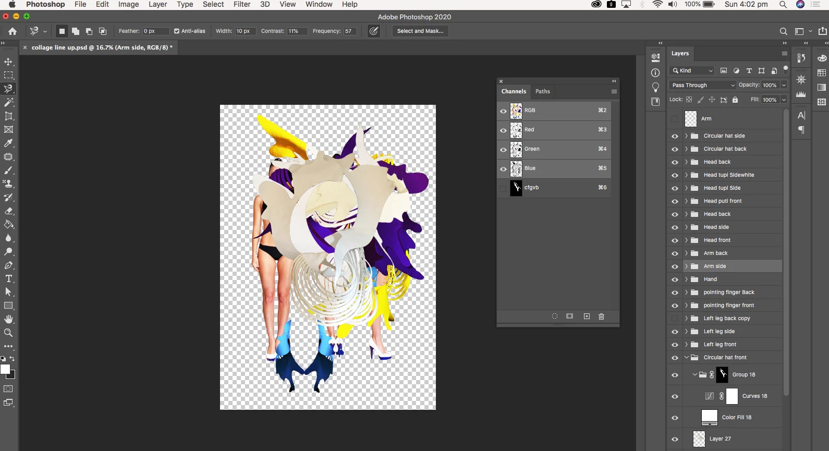Open the Pass Through blend mode dropdown
The width and height of the screenshot is (829, 451).
point(702,85)
